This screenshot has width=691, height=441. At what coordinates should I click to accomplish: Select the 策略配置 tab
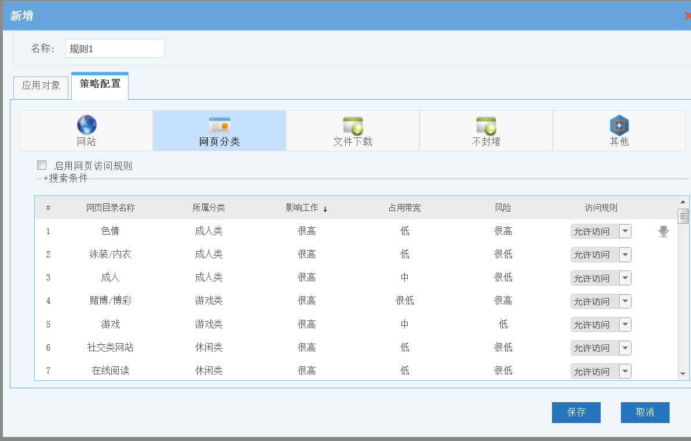click(x=100, y=84)
